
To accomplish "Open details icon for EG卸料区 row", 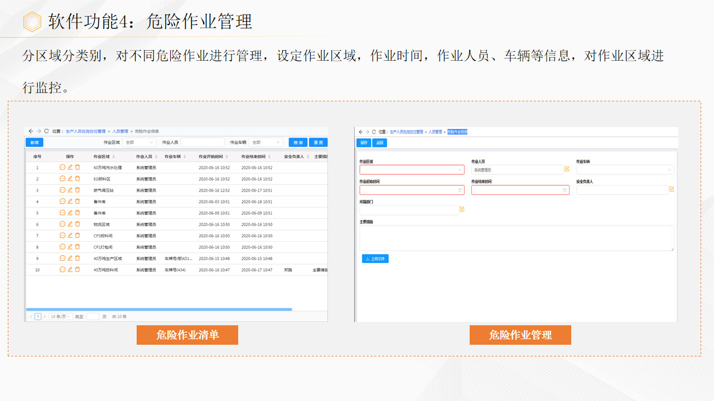I will (62, 179).
